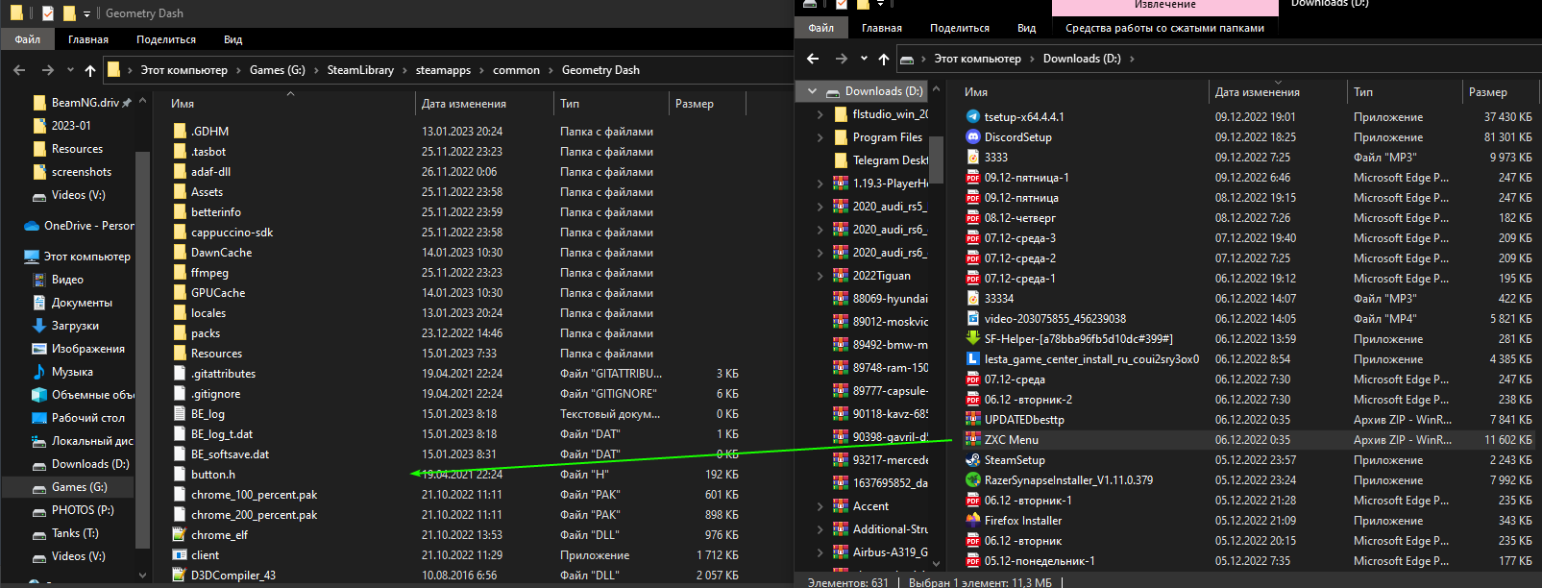Expand 1.19.3-PlayerH archive in tree
This screenshot has width=1542, height=588.
820,184
